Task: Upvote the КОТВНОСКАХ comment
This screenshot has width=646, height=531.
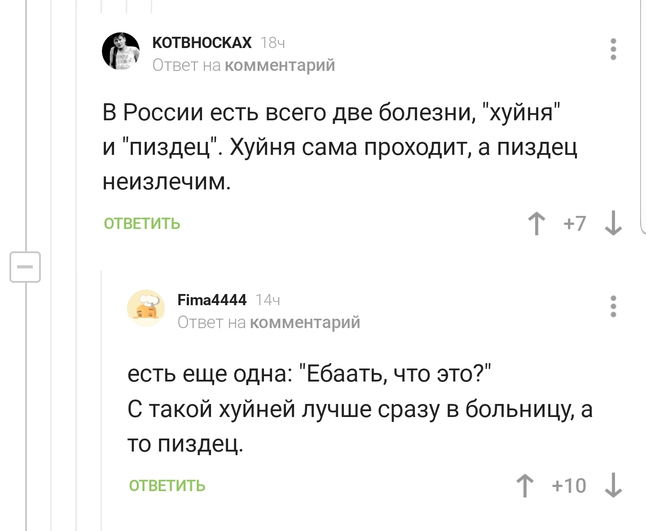Action: point(536,224)
